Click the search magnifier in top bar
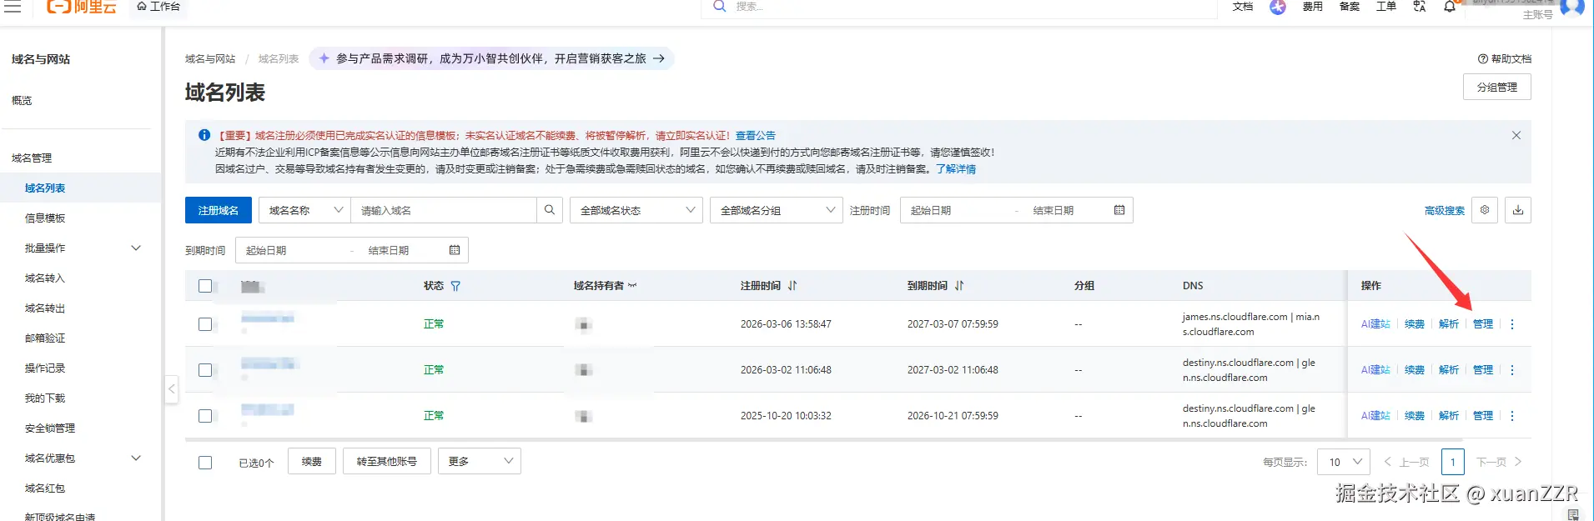 tap(719, 7)
